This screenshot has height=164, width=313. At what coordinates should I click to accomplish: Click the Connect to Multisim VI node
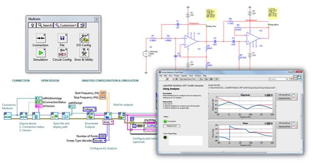coord(8,116)
